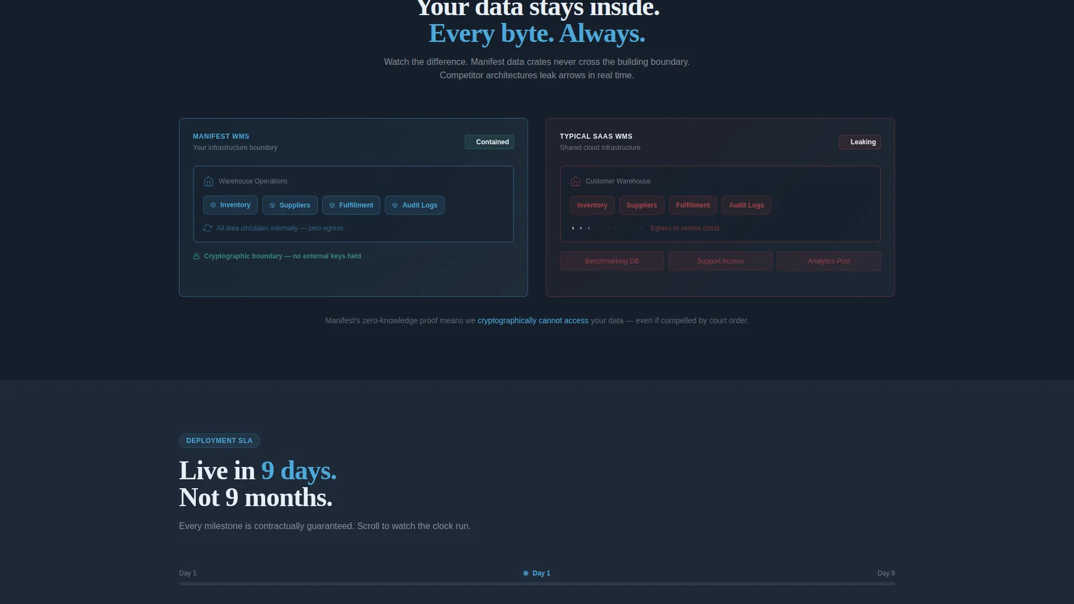Click the 'Every byte. Always.' headline
Screen dimensions: 1074x604
[537, 34]
